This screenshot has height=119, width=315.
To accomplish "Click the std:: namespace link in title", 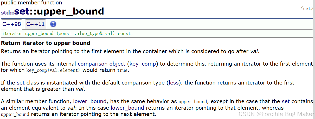I will [x=8, y=12].
